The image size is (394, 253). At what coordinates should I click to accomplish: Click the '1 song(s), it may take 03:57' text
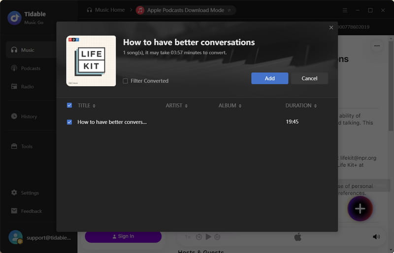pyautogui.click(x=175, y=53)
